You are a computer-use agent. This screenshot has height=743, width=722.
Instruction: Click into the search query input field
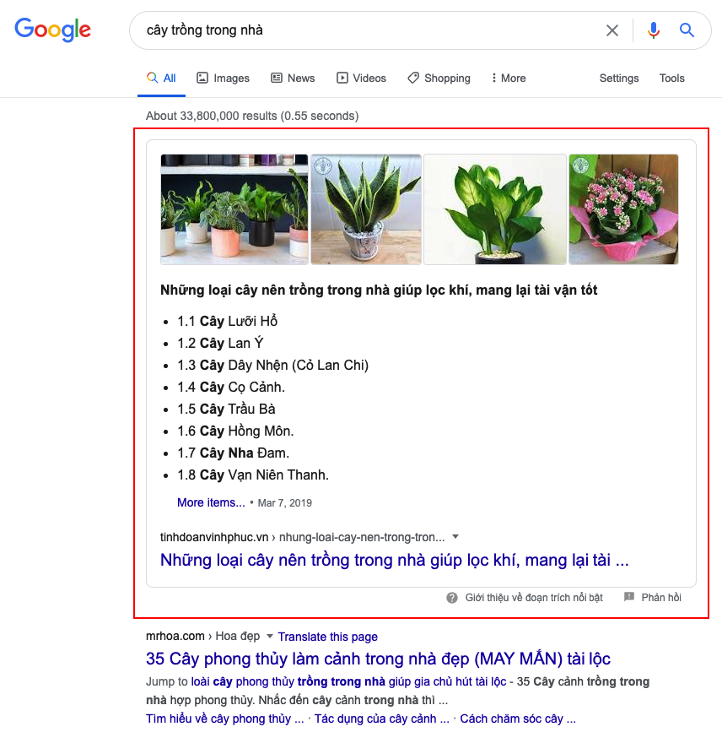tap(369, 30)
